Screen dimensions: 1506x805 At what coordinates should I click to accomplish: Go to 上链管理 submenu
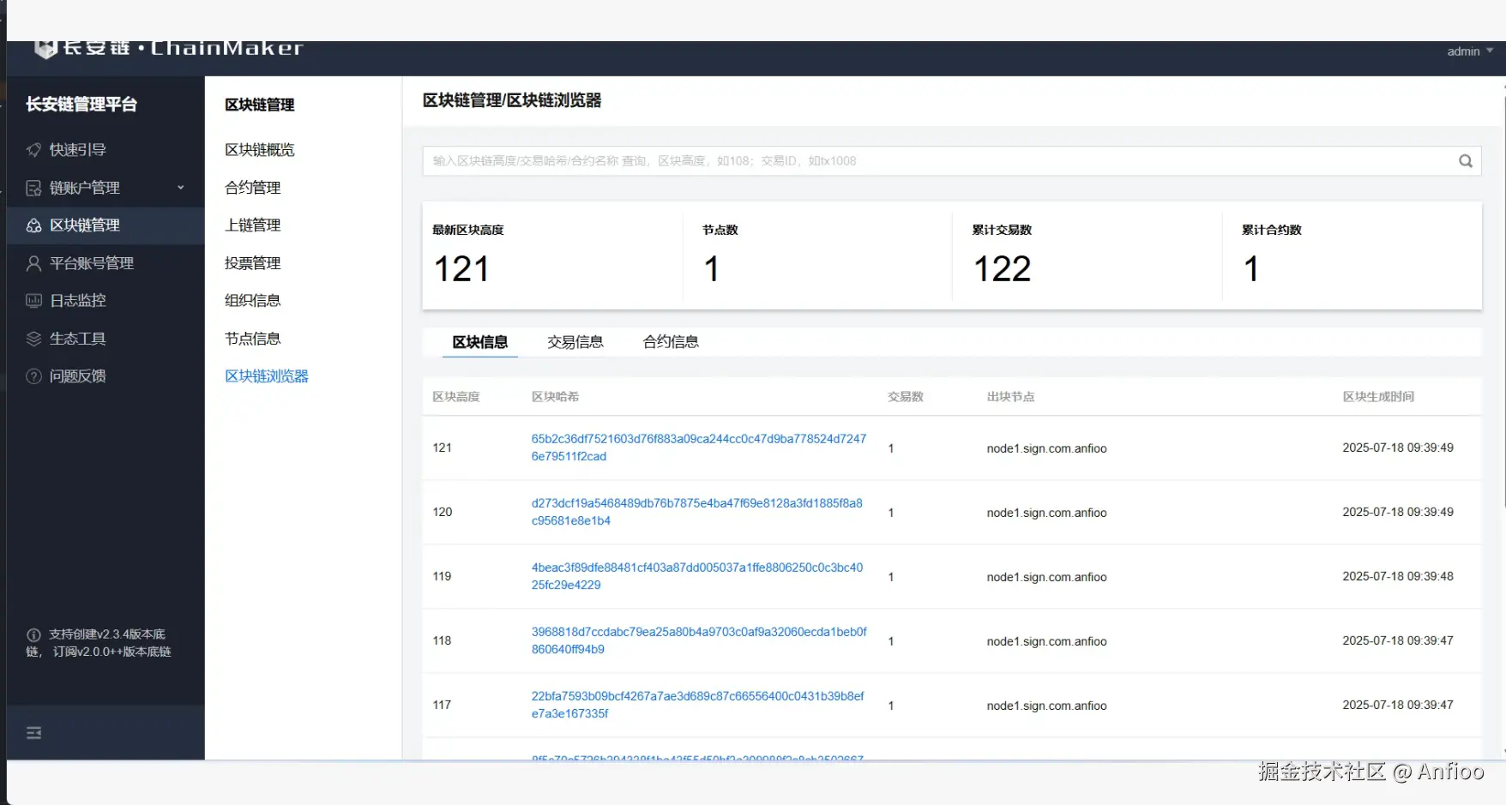click(252, 225)
